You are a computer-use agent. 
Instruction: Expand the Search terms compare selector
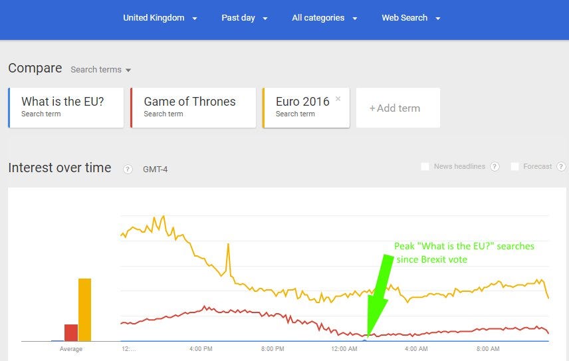click(100, 70)
